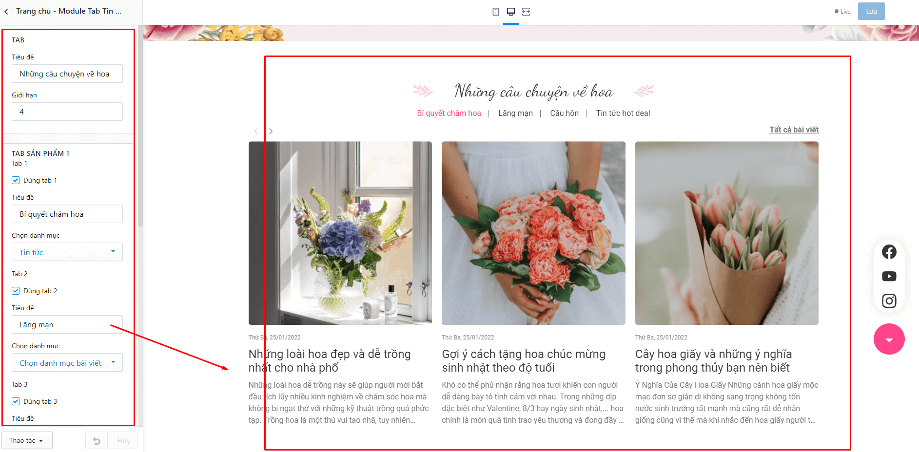
Task: Switch to full-width preview icon
Action: 526,12
